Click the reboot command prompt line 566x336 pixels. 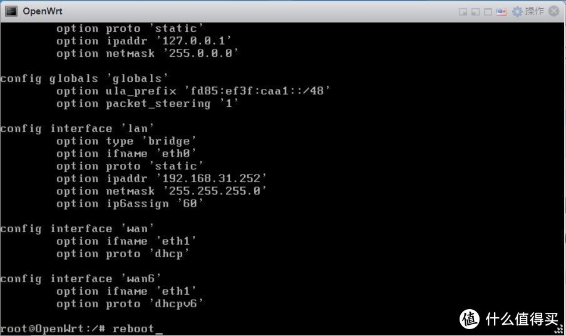[x=81, y=328]
